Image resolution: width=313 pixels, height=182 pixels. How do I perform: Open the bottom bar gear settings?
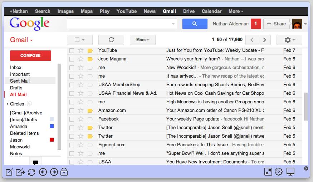click(x=279, y=172)
